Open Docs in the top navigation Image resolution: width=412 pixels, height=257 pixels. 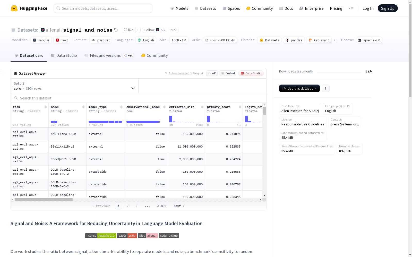tap(286, 8)
